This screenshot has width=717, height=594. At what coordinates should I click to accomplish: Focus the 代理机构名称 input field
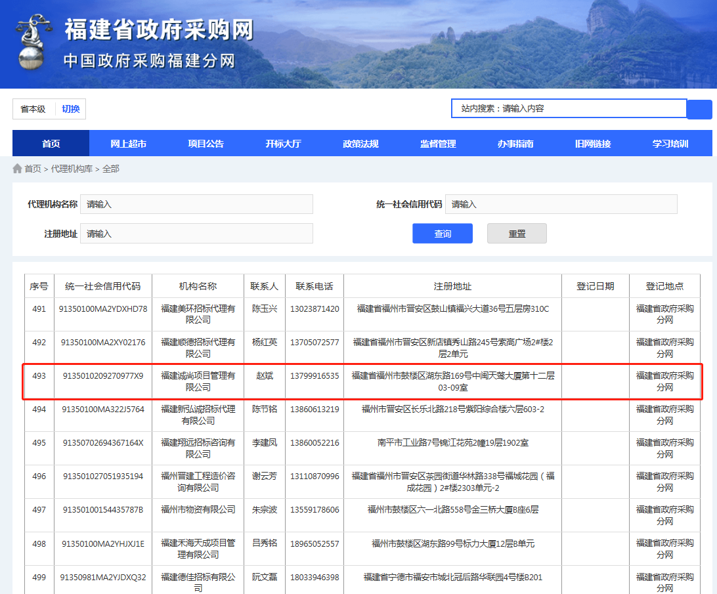(196, 204)
